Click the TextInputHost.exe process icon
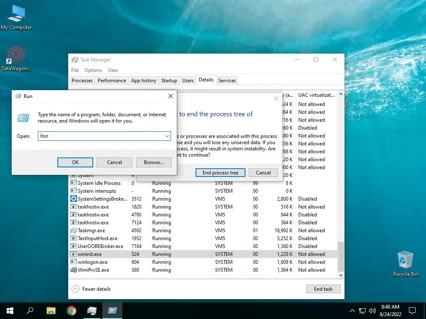This screenshot has height=319, width=426. [73, 238]
